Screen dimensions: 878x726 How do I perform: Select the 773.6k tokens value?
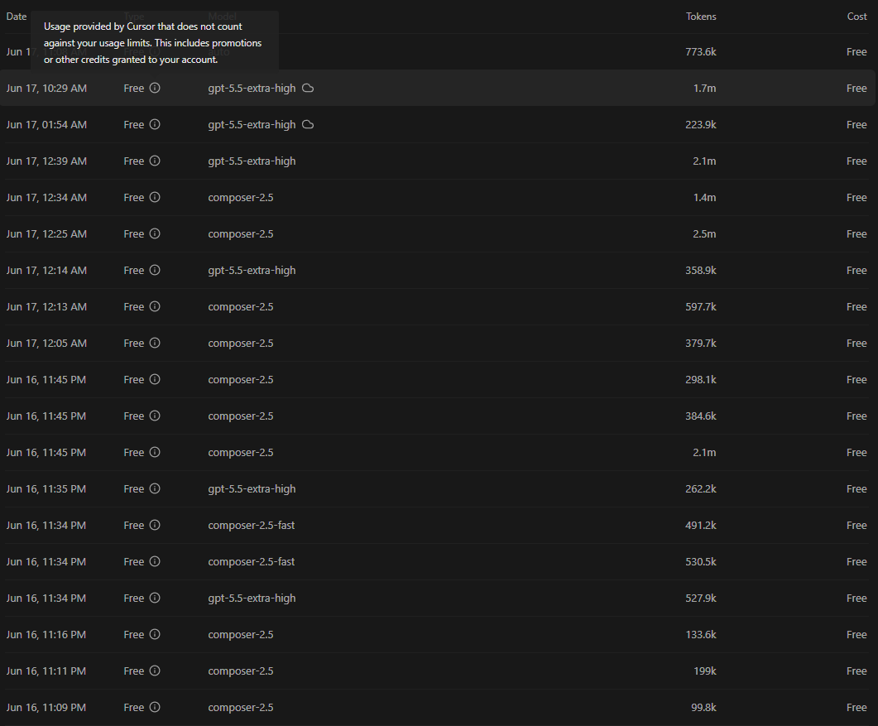[701, 51]
